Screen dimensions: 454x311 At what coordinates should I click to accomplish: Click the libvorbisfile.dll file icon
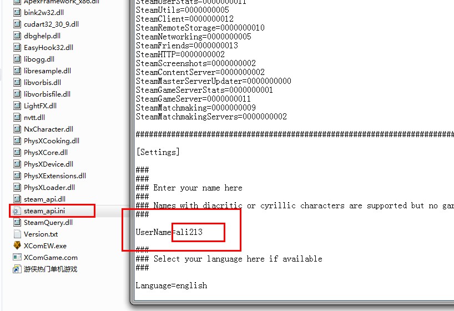click(17, 94)
